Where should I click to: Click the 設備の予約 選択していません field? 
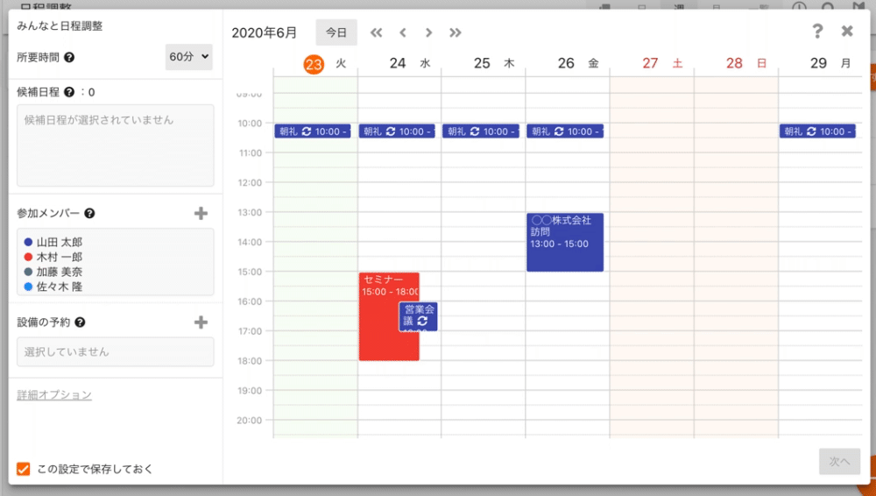[115, 351]
